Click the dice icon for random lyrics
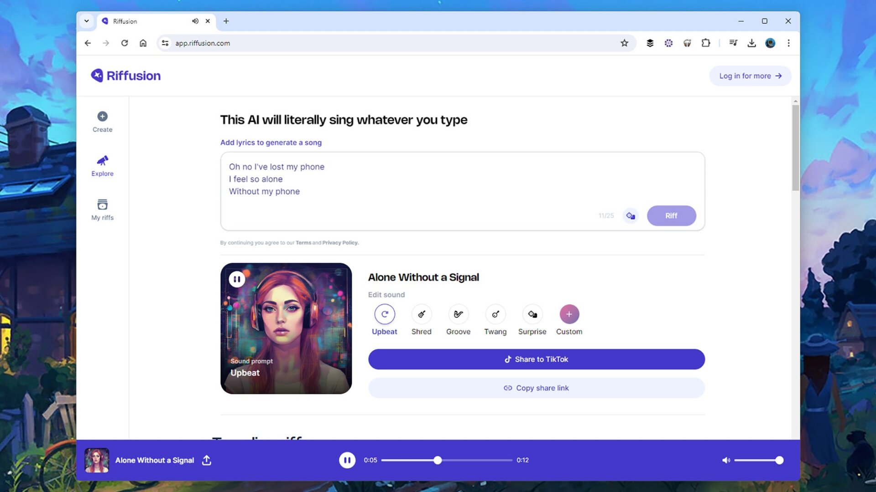 pos(631,215)
